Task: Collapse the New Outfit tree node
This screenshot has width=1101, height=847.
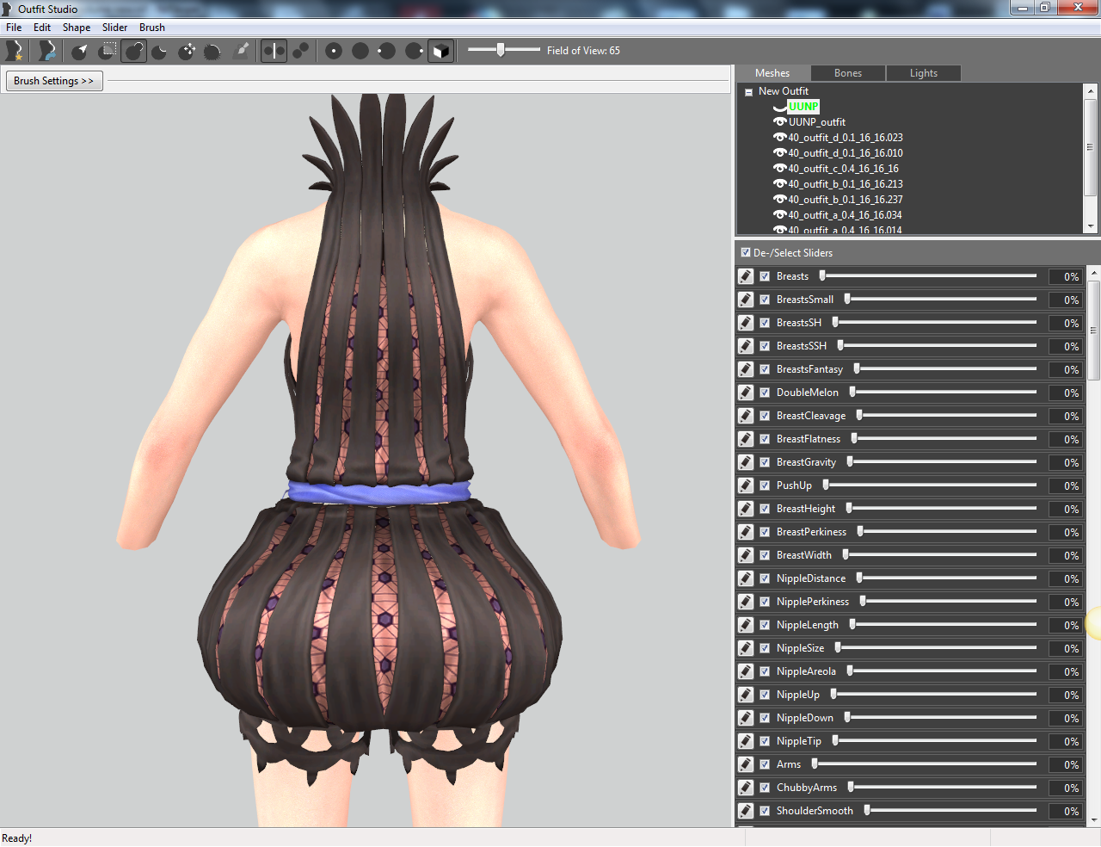Action: [748, 92]
